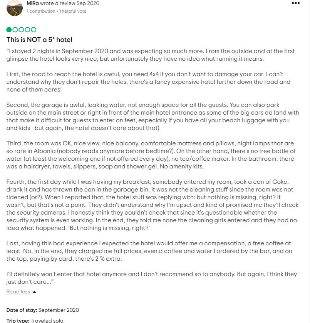The width and height of the screenshot is (310, 323).
Task: Click the fourth empty rating bubble
Action: coord(28,30)
